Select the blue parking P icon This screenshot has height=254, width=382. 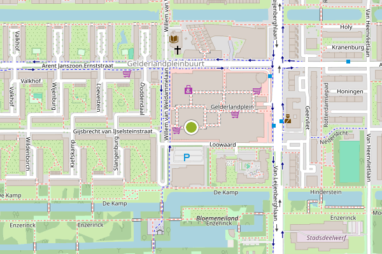[x=187, y=157]
